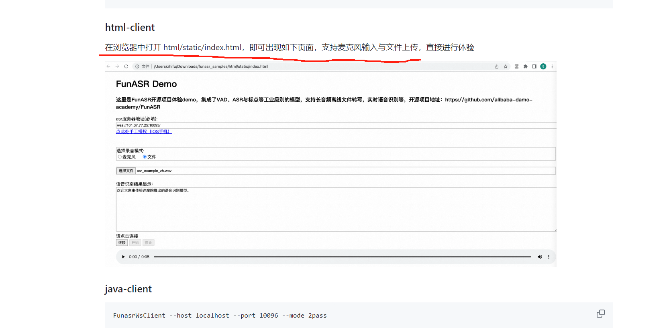Go forward with the browser forward arrow

117,66
